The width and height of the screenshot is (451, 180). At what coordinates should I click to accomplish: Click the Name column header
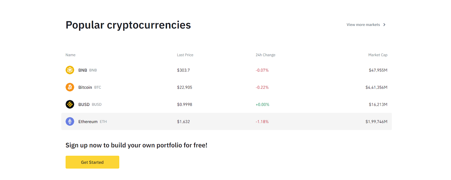[x=70, y=55]
